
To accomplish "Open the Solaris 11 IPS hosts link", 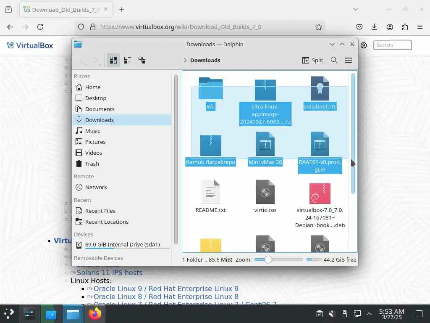I will [x=110, y=273].
